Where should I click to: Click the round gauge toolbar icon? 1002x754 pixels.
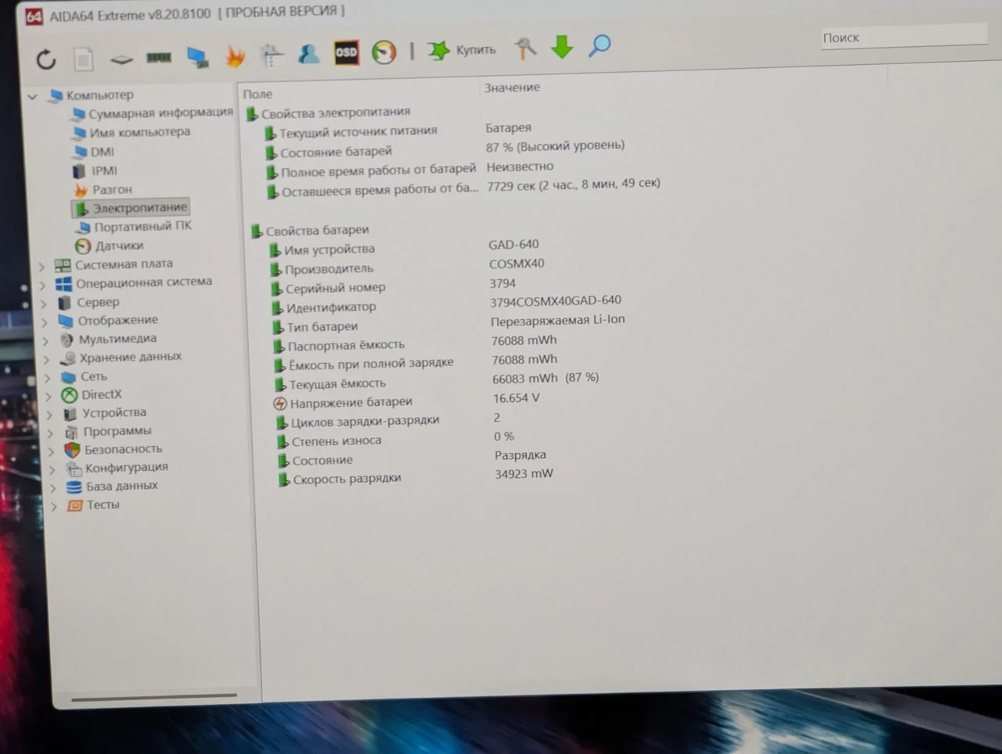[384, 52]
